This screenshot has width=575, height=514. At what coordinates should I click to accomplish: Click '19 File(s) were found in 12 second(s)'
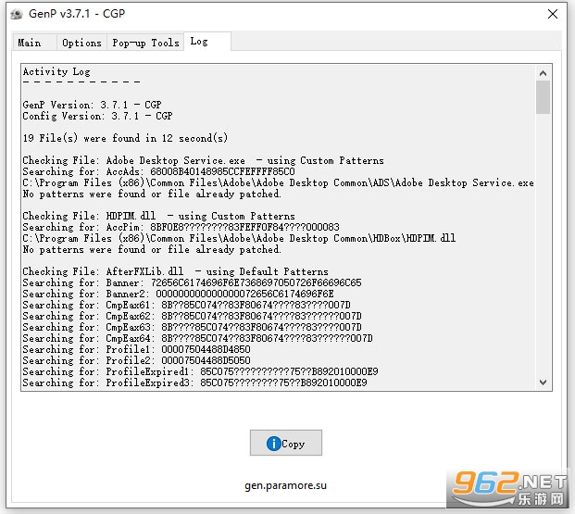click(x=125, y=138)
